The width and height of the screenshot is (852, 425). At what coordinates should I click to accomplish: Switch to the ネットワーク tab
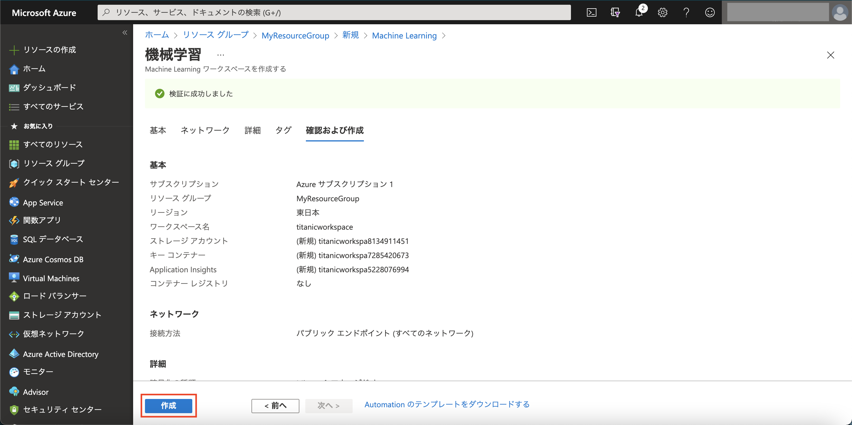tap(205, 131)
